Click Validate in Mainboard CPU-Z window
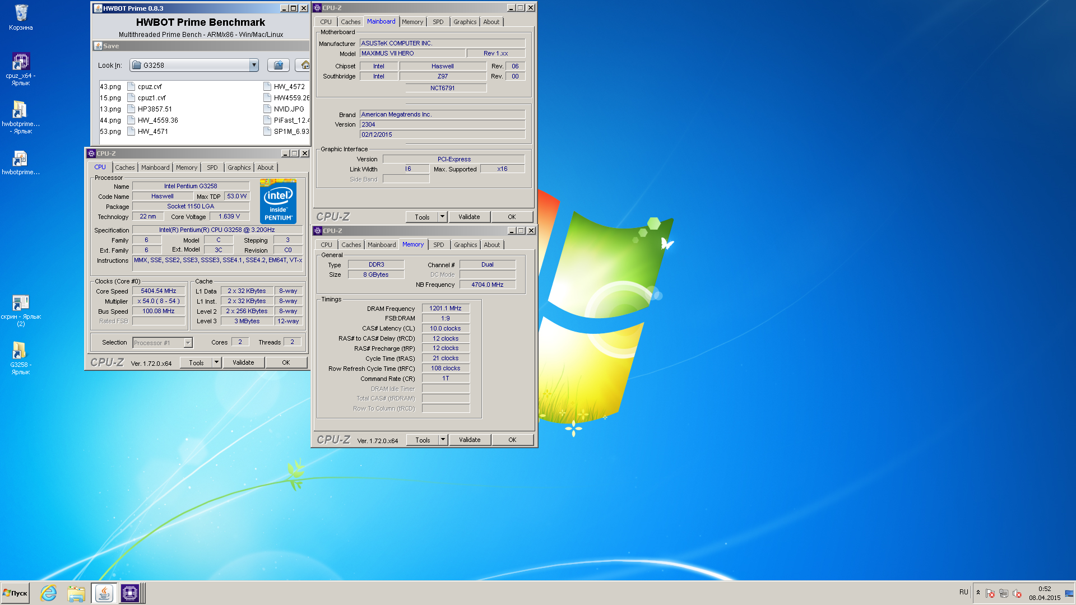 469,217
